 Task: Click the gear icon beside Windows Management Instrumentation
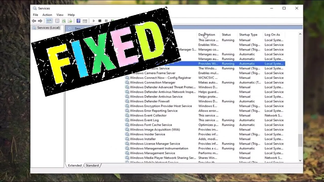tap(127, 148)
